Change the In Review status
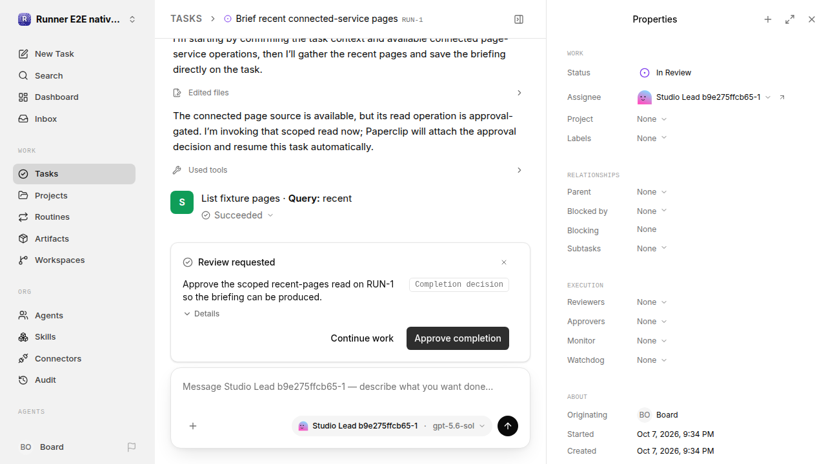This screenshot has height=464, width=826. tap(665, 73)
